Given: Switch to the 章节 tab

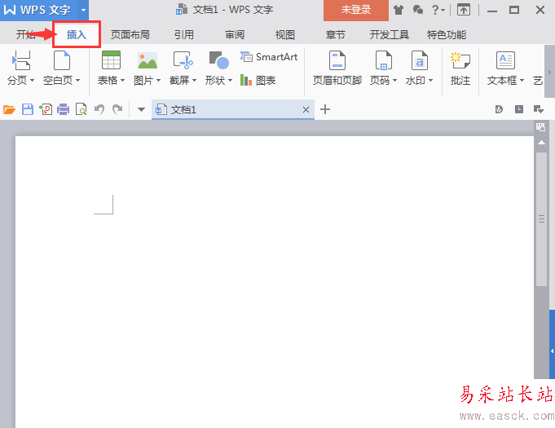Looking at the screenshot, I should (336, 35).
